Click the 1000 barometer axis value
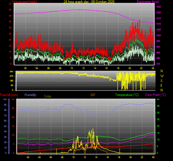The image size is (173, 161). coord(158,35)
